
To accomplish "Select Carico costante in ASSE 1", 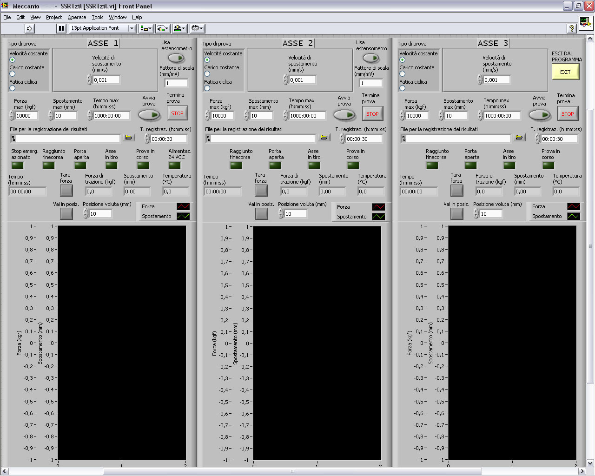I will point(13,74).
